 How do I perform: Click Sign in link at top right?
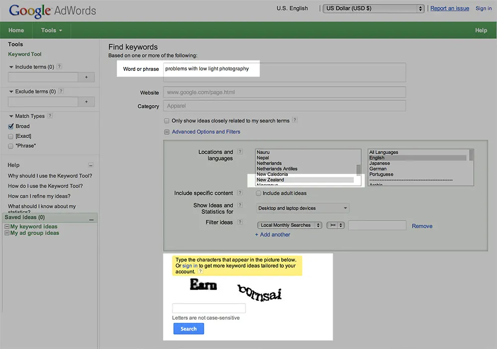pos(484,8)
